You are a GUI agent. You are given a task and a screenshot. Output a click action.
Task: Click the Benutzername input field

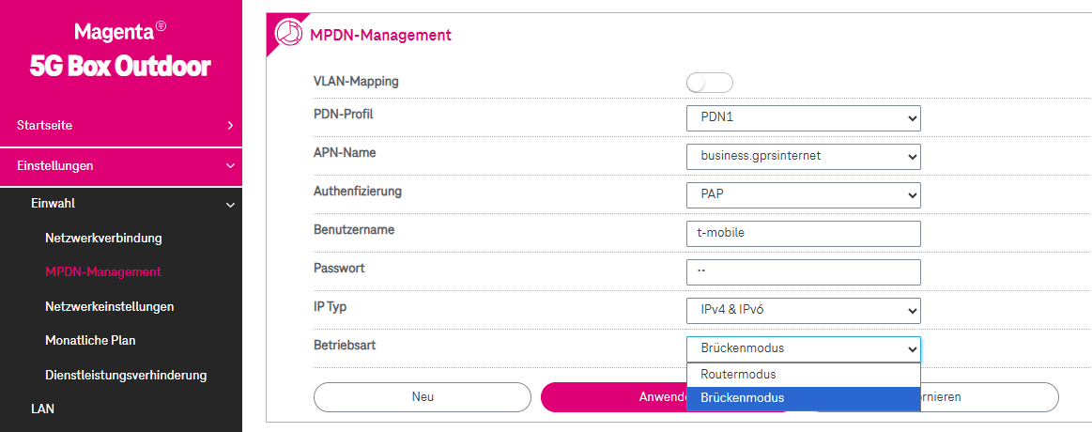coord(804,234)
